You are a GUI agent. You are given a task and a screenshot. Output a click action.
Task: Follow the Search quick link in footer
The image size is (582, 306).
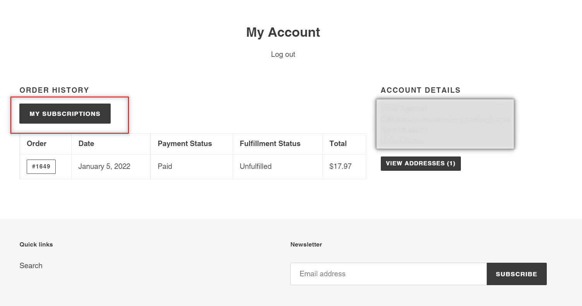(x=31, y=265)
